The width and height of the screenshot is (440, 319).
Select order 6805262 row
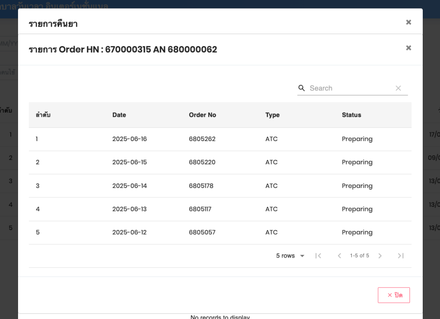point(202,139)
